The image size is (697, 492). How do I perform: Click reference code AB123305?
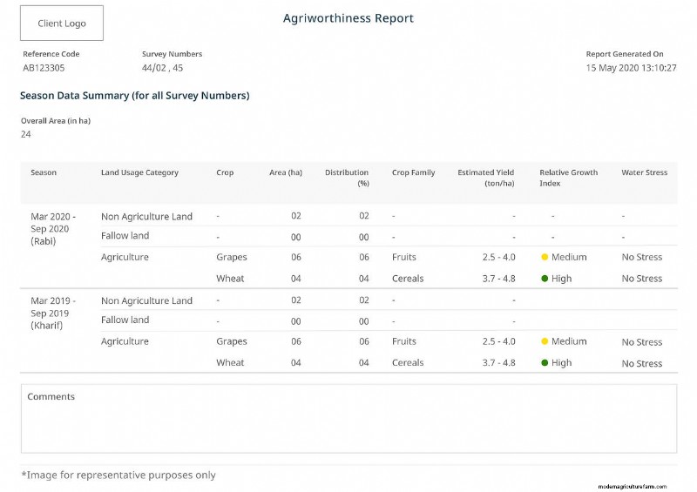tap(44, 68)
